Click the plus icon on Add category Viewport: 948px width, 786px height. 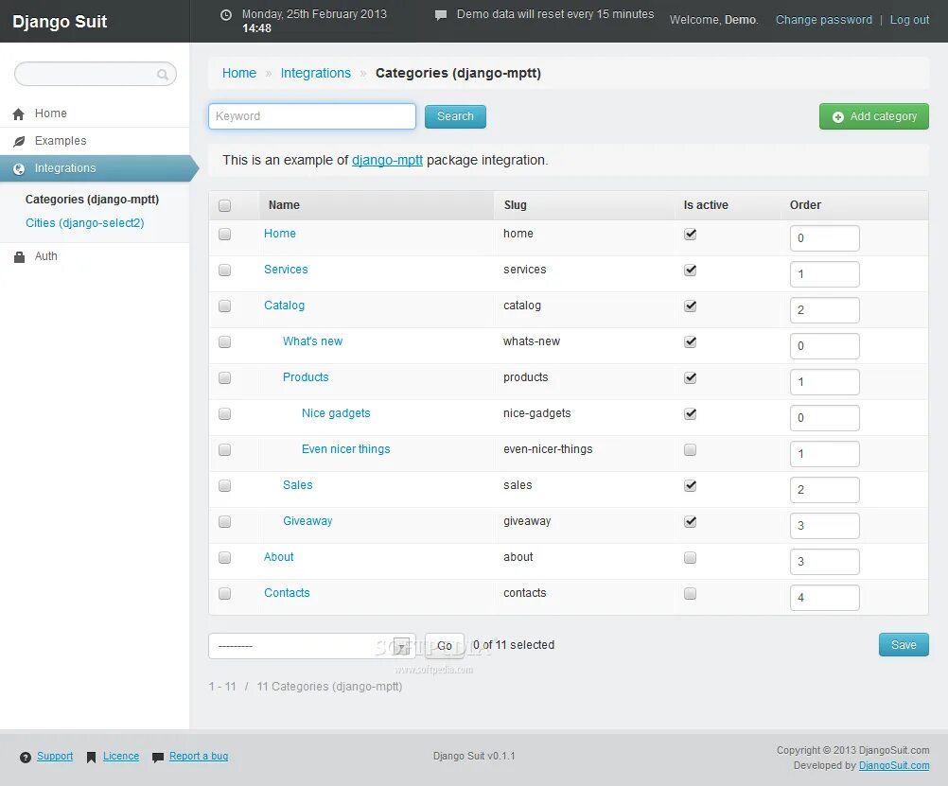(x=837, y=117)
